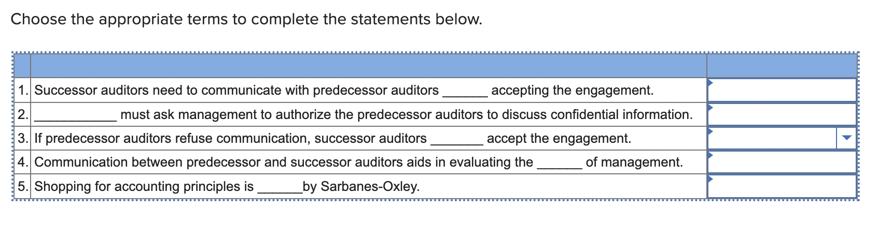The image size is (892, 238).
Task: Click the 'Shopping for accounting principles' statement
Action: (x=227, y=186)
